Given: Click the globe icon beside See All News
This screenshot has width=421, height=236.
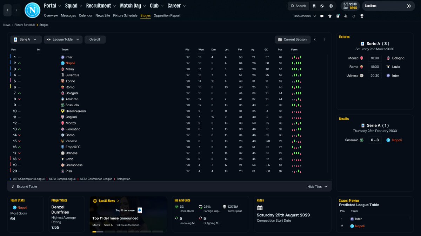Looking at the screenshot, I should (x=95, y=201).
